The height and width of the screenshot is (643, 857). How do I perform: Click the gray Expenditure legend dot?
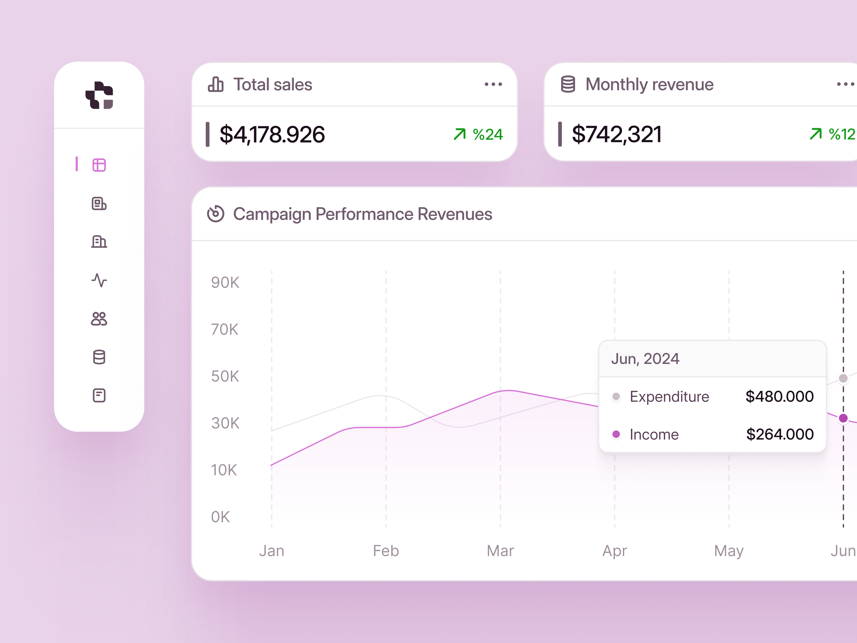click(616, 397)
